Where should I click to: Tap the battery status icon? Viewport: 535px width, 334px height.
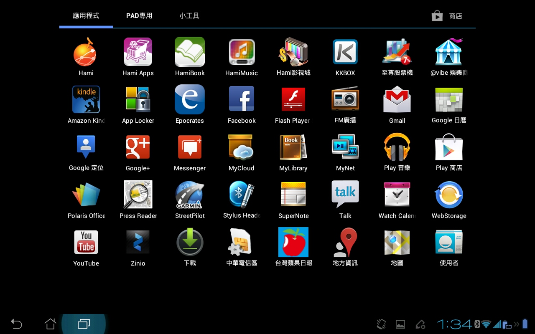525,324
